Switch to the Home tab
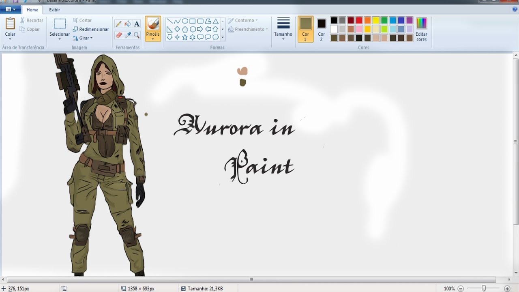 [32, 10]
